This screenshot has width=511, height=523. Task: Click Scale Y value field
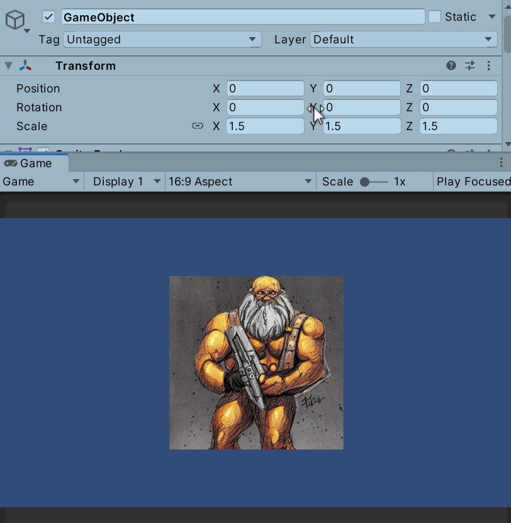[x=362, y=126]
